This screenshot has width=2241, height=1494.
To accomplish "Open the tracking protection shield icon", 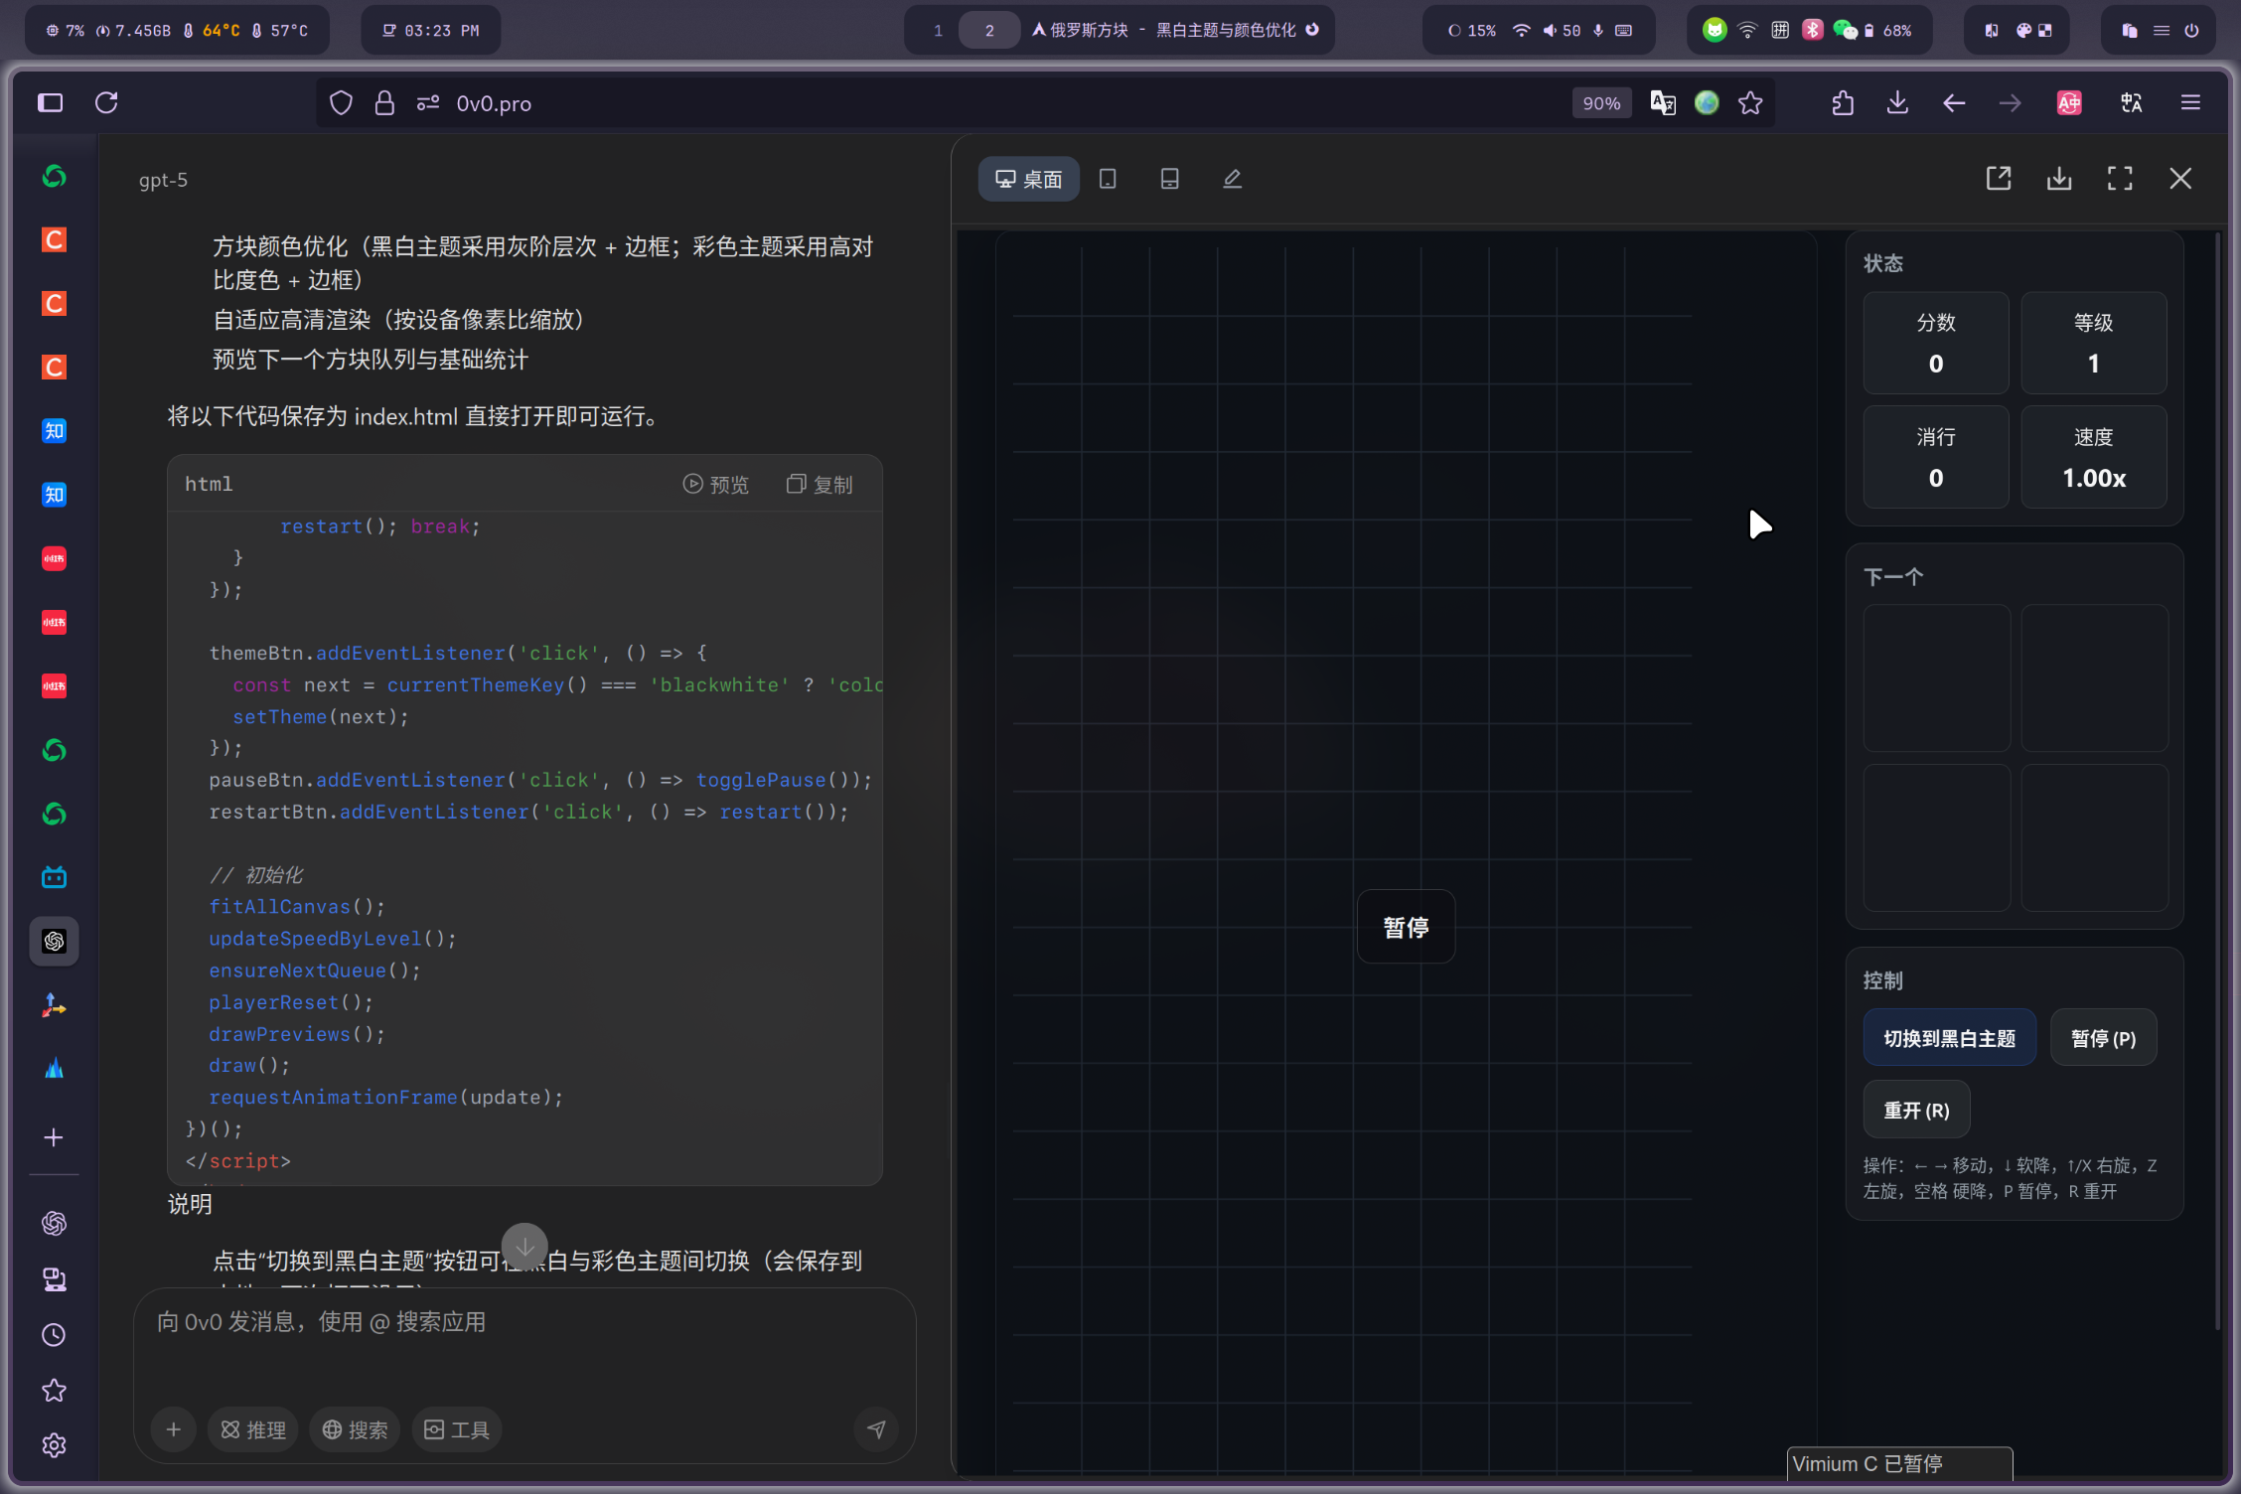I will point(341,103).
